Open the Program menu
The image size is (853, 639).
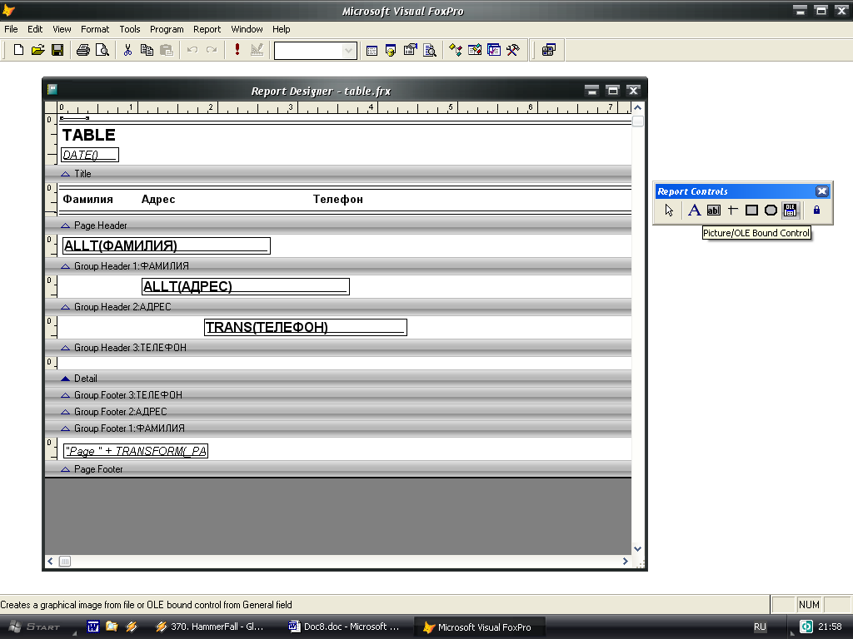[x=167, y=29]
